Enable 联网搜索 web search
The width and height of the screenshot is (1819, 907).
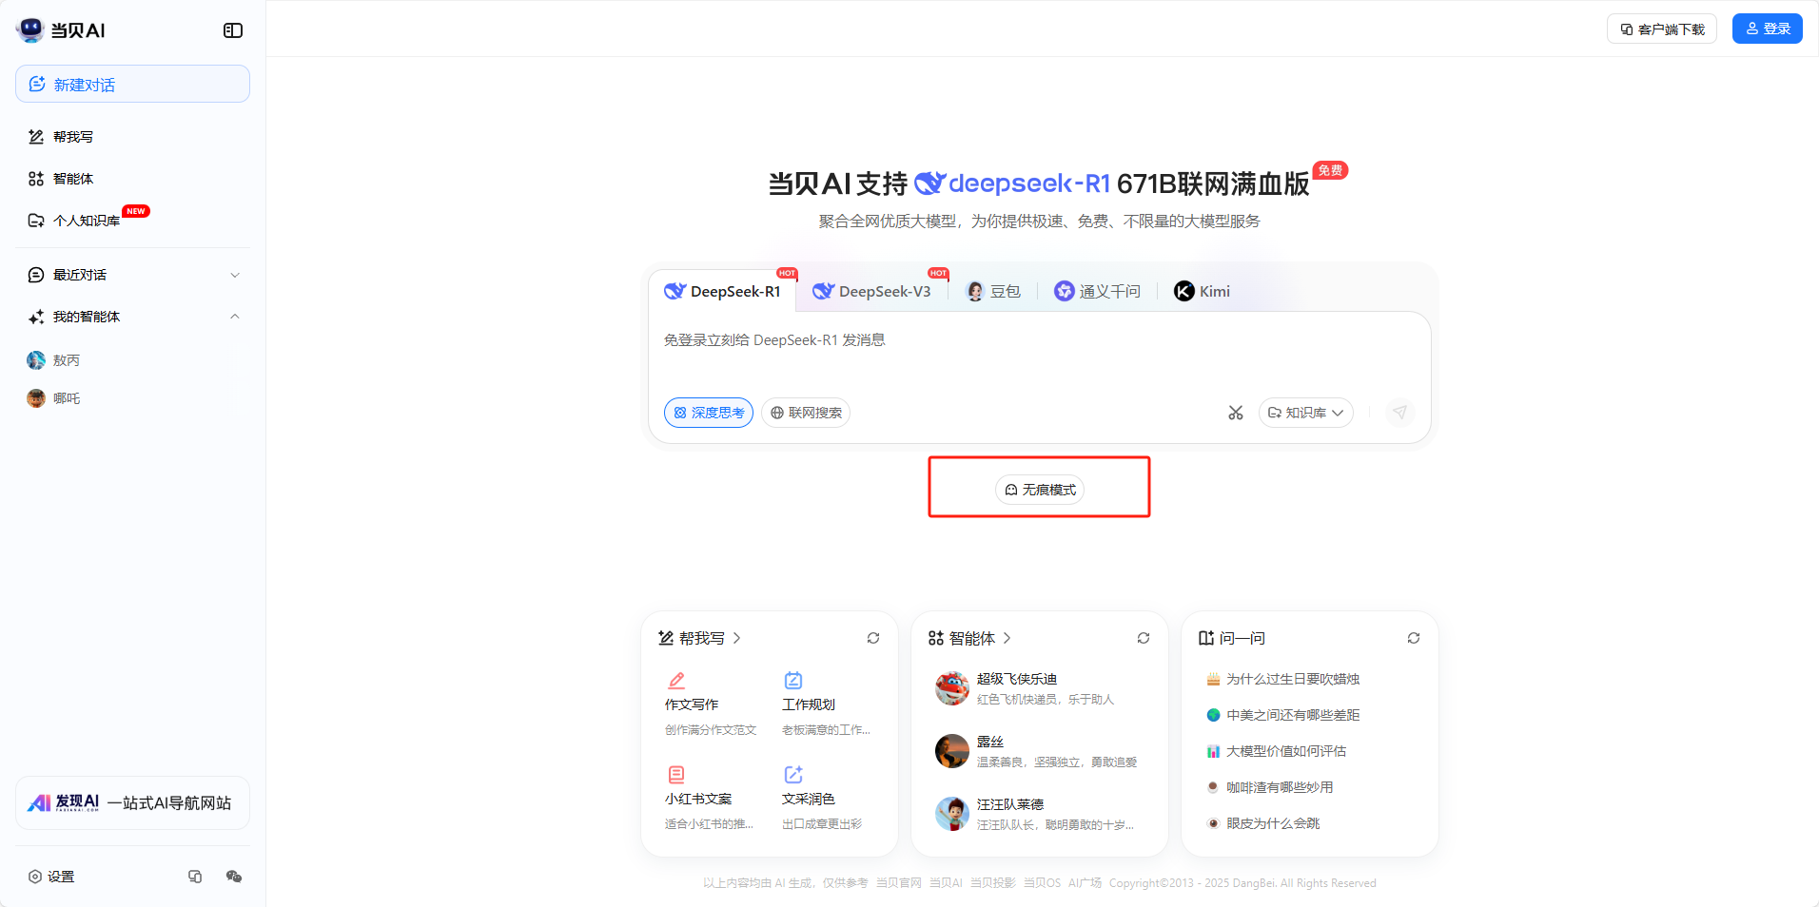point(806,413)
